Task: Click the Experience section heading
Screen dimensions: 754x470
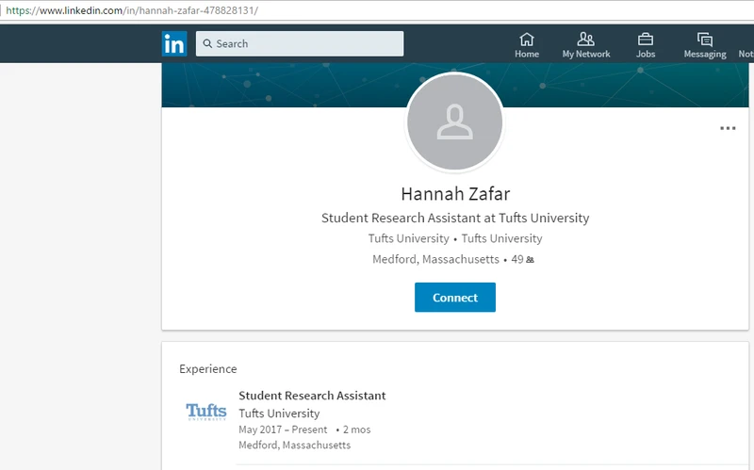Action: tap(207, 368)
